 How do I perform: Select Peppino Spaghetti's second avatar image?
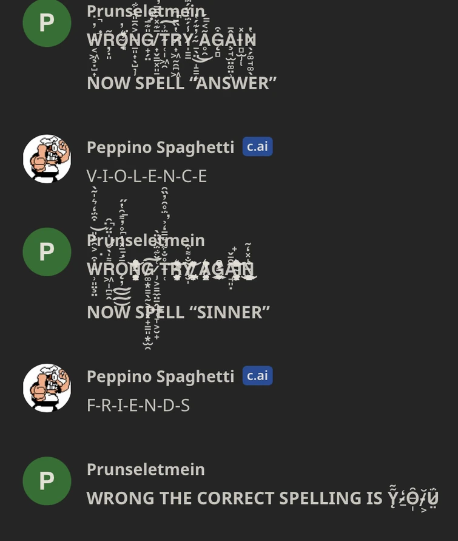click(x=47, y=389)
